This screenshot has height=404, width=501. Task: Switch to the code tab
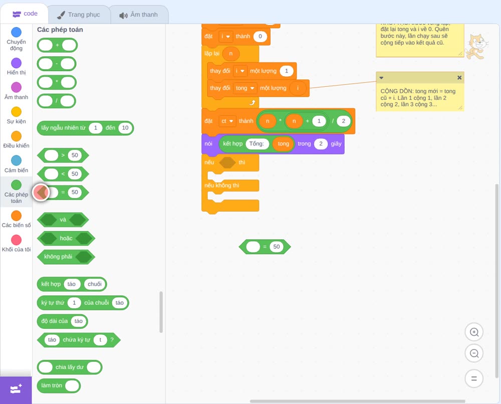(25, 14)
